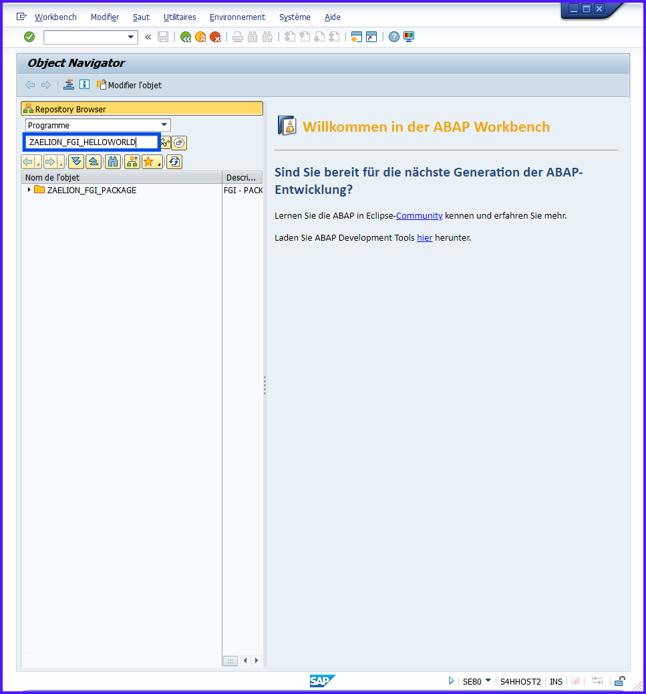The height and width of the screenshot is (694, 646).
Task: Open the Environnement menu
Action: click(x=236, y=17)
